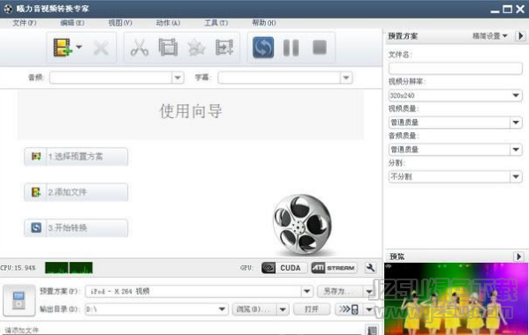529x335 pixels.
Task: Click the preview video thumbnail
Action: click(456, 299)
